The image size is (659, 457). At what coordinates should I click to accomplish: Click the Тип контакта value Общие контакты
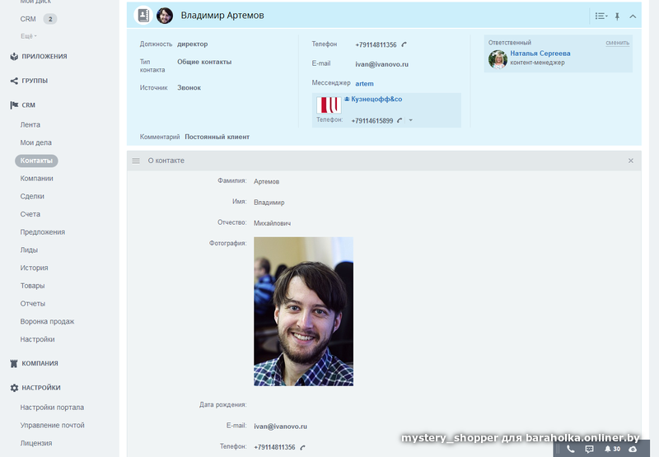click(204, 62)
